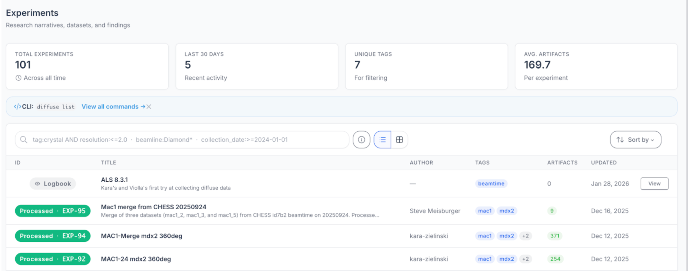Toggle list layout view on
Image resolution: width=688 pixels, height=271 pixels.
coord(382,140)
